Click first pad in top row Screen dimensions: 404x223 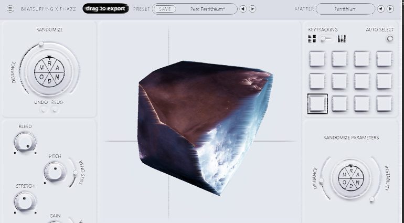[x=317, y=59]
